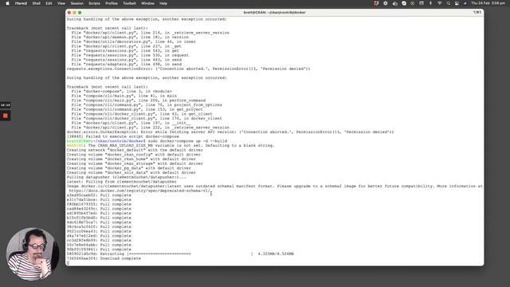Click the Extracting progress bar
The image size is (510, 287).
[x=190, y=254]
